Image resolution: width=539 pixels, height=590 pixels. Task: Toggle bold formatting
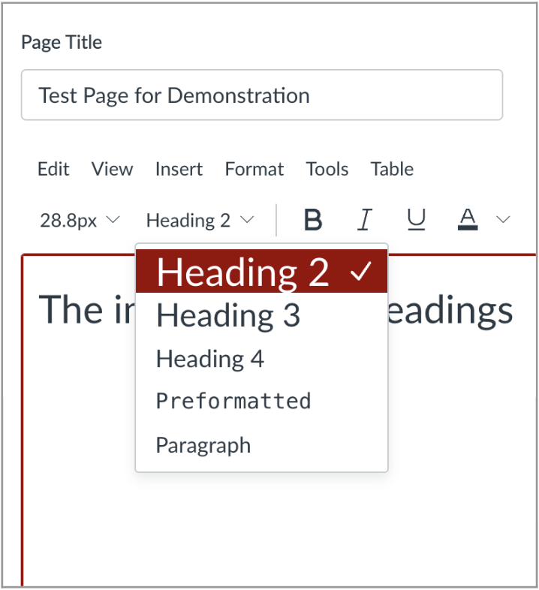tap(313, 220)
